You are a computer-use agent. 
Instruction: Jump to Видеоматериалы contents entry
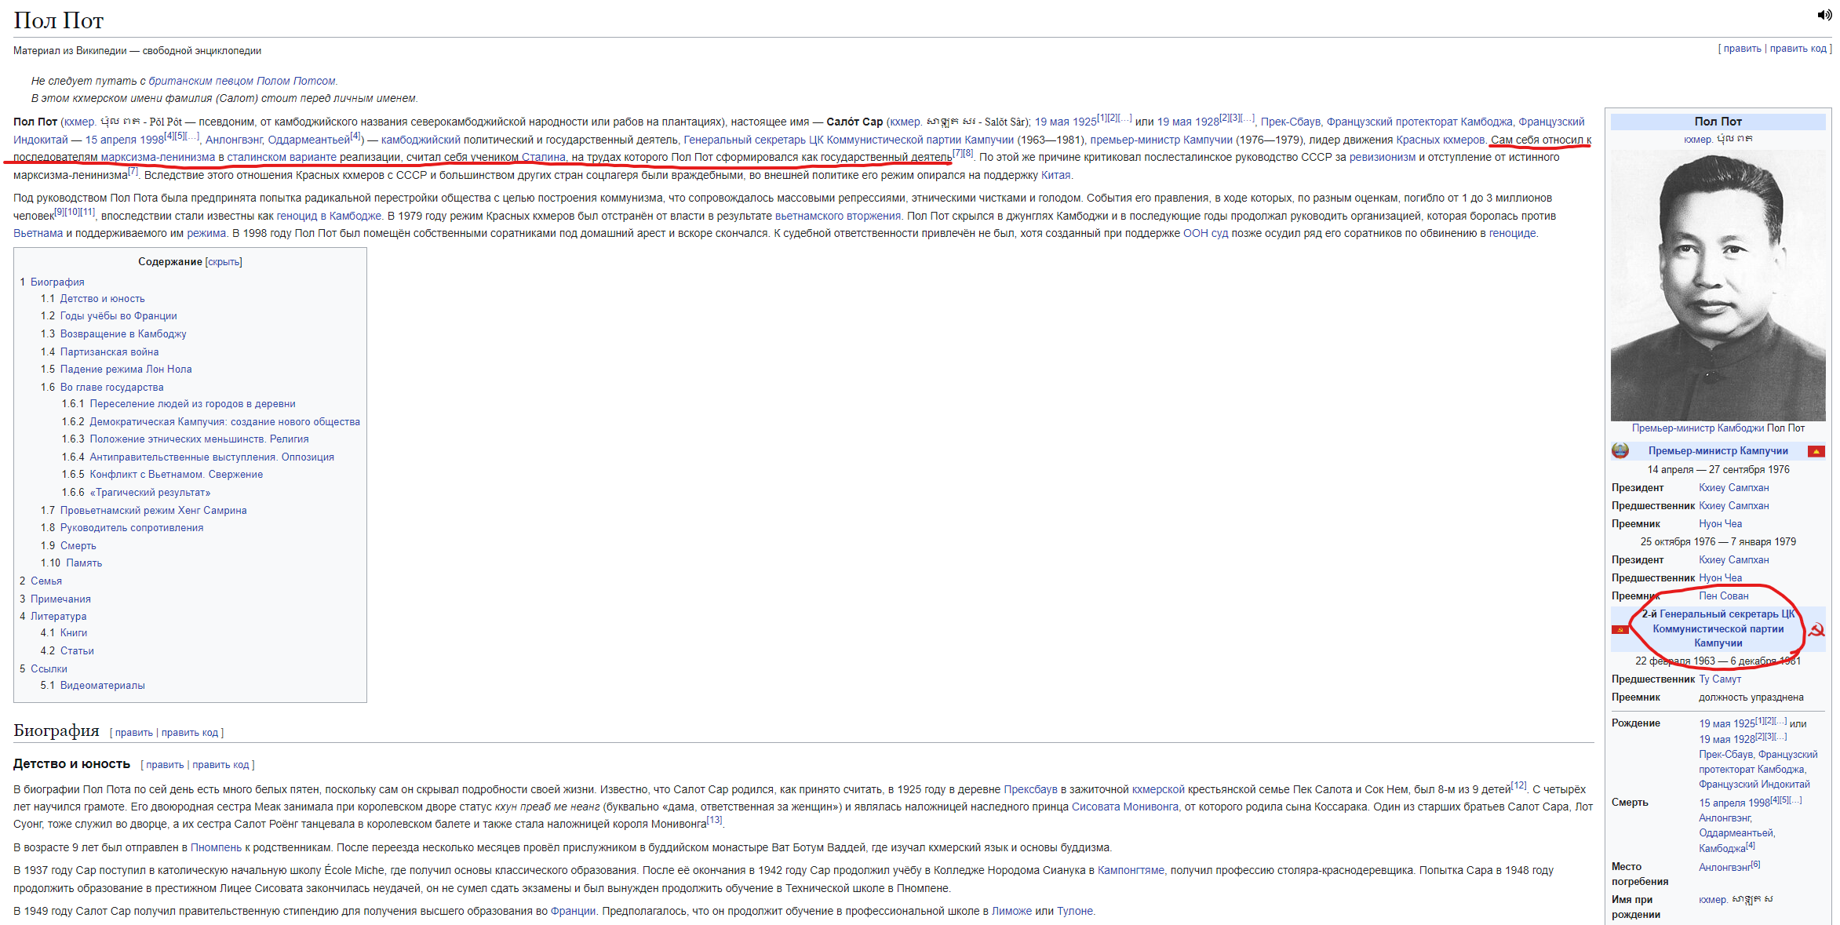coord(102,686)
